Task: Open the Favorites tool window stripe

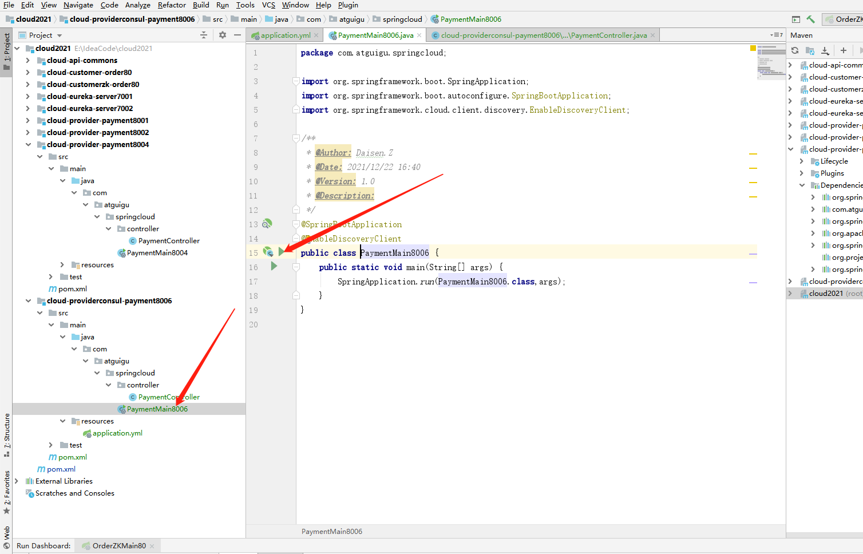Action: tap(6, 492)
